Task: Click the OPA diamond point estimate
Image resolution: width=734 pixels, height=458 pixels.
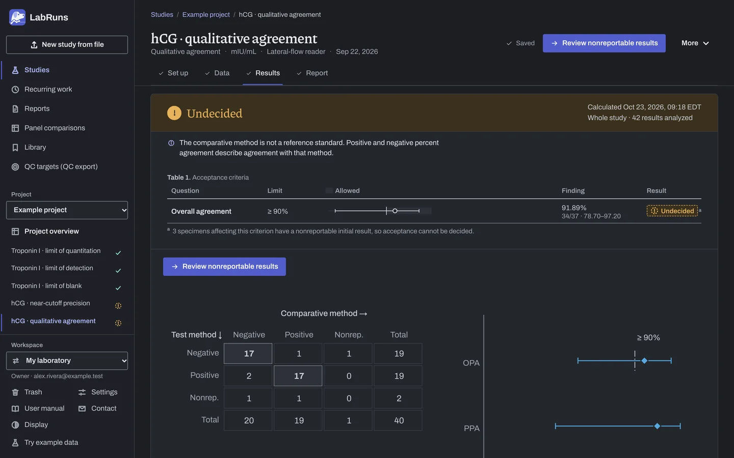Action: [x=644, y=361]
